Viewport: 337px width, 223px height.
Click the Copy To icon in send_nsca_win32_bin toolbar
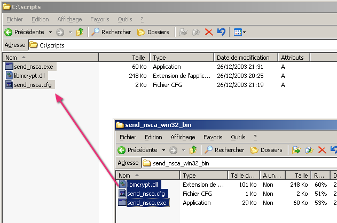pos(309,150)
